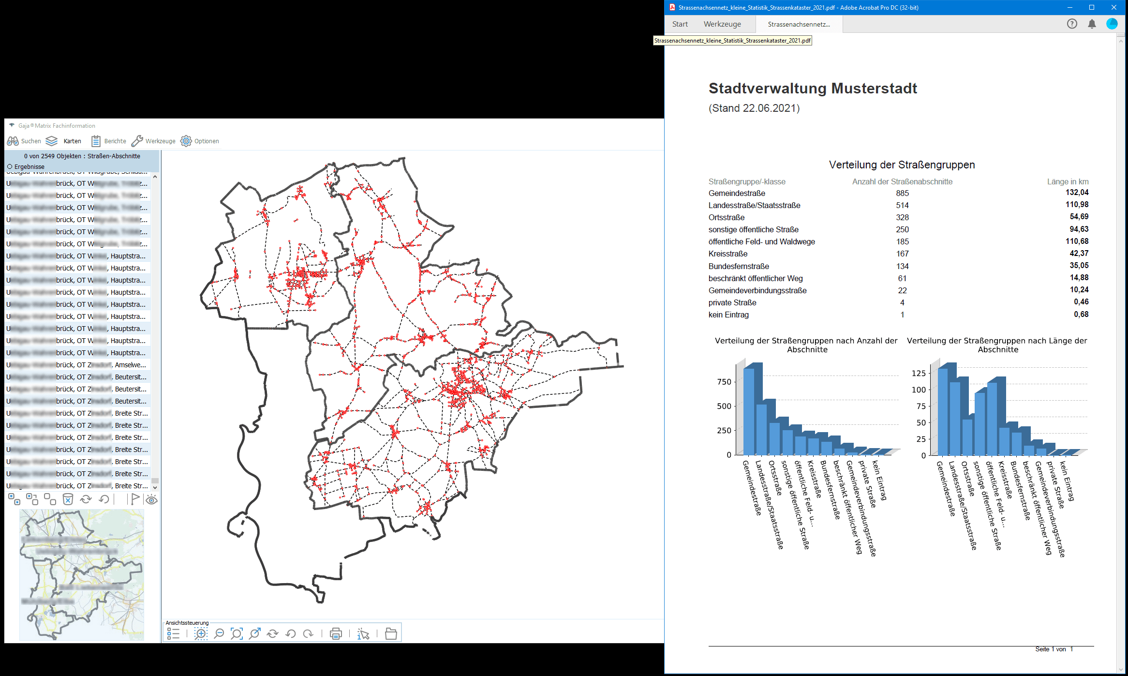Click the value 885 in the table
The image size is (1128, 676).
click(902, 193)
